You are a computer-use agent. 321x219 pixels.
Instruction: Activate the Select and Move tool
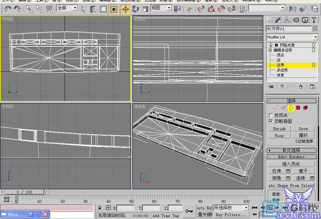tap(125, 9)
